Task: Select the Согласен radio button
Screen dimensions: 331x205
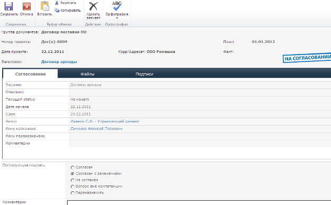Action: 72,167
